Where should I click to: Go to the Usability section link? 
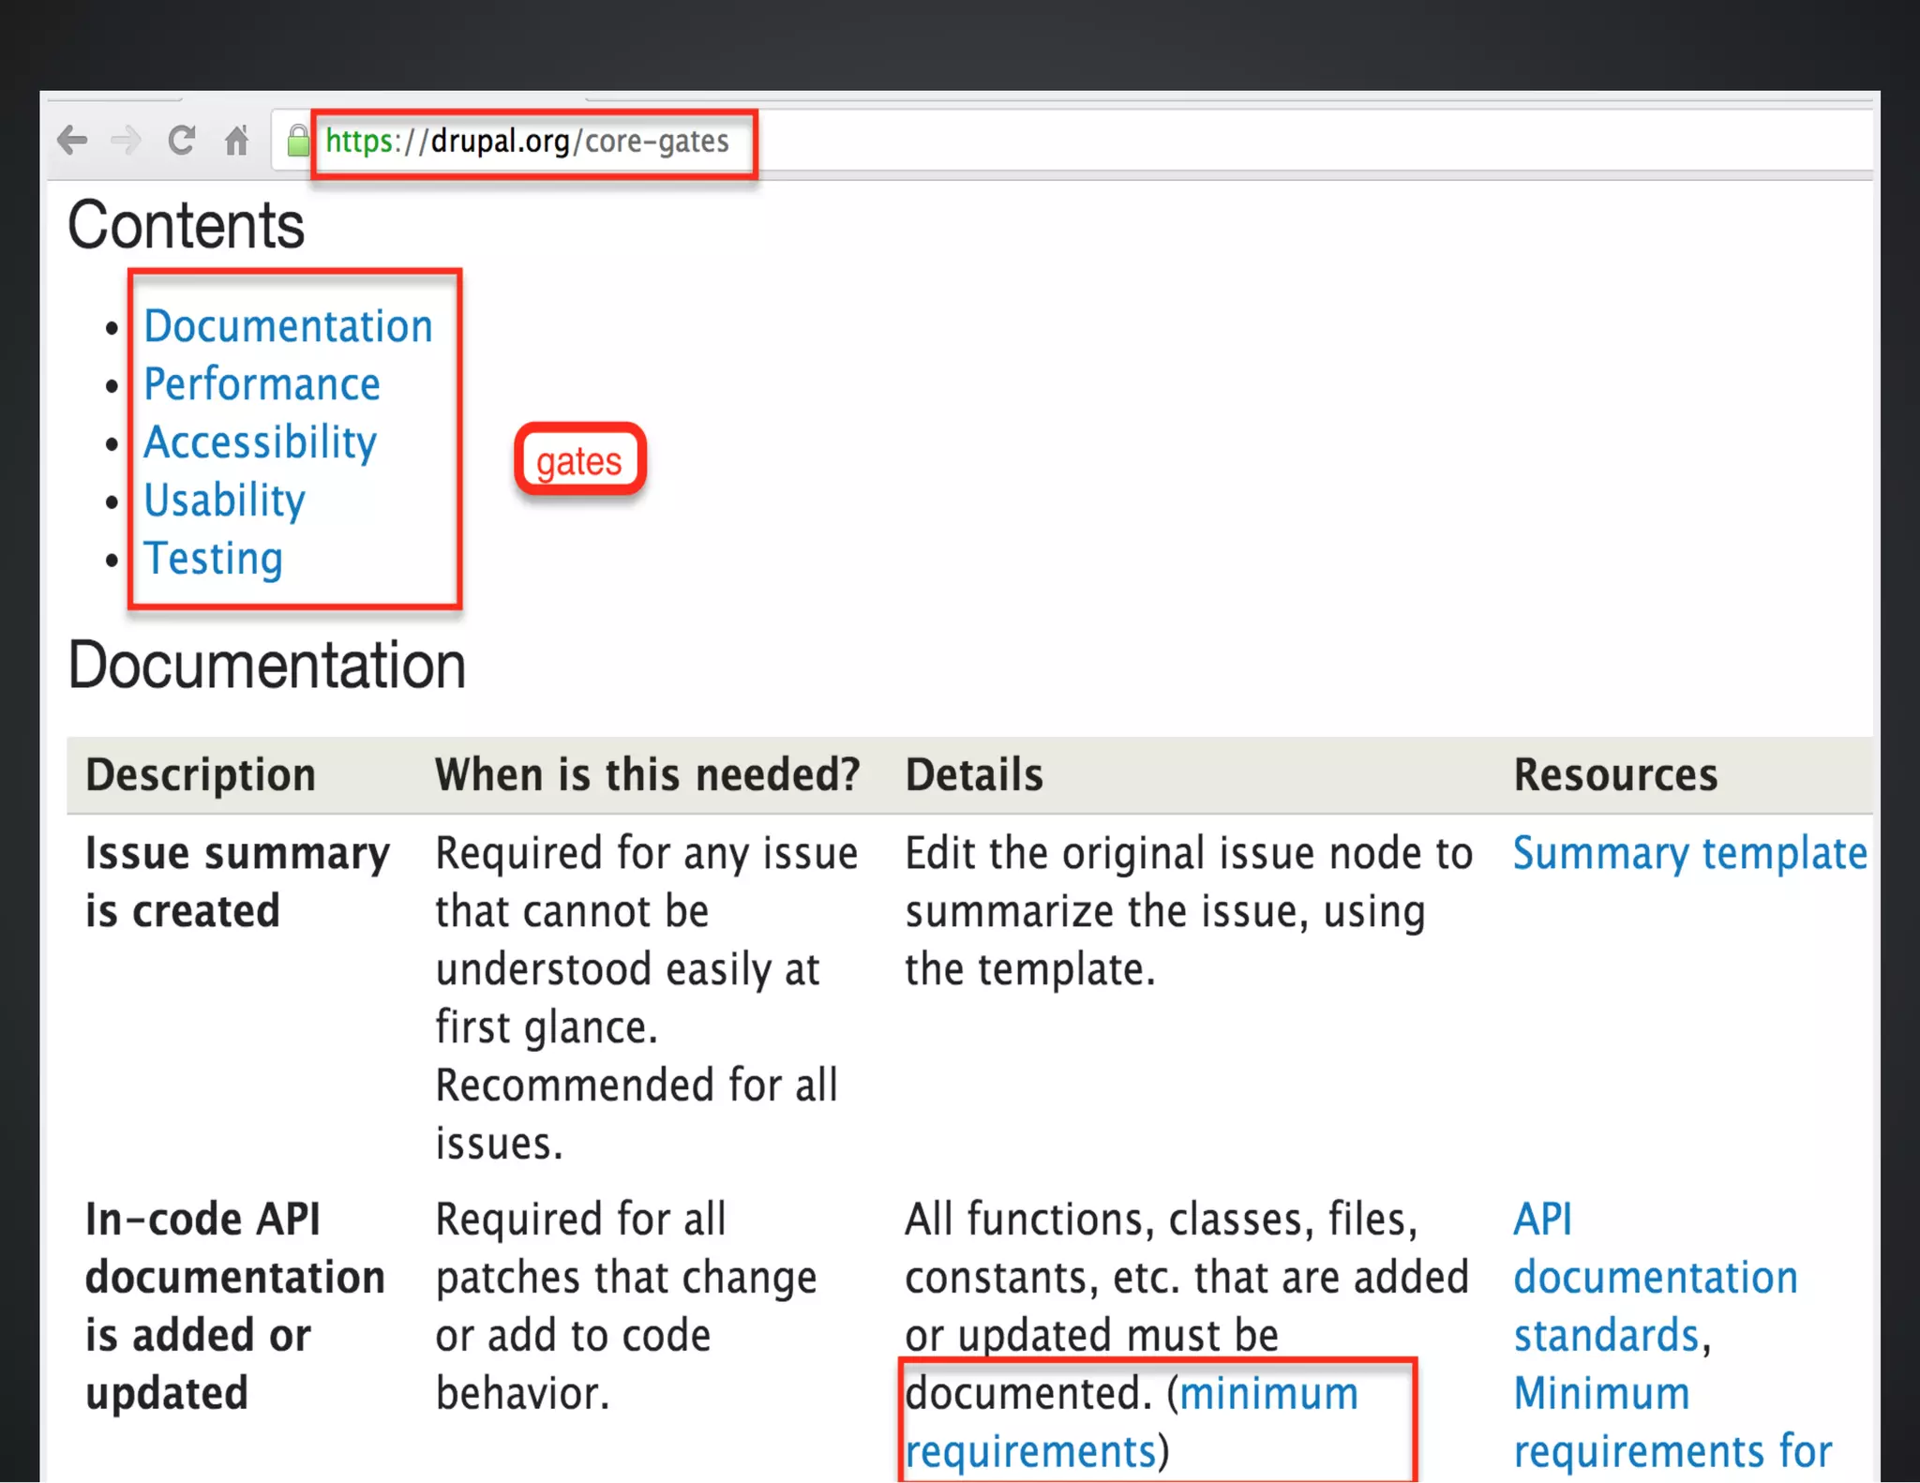coord(224,501)
